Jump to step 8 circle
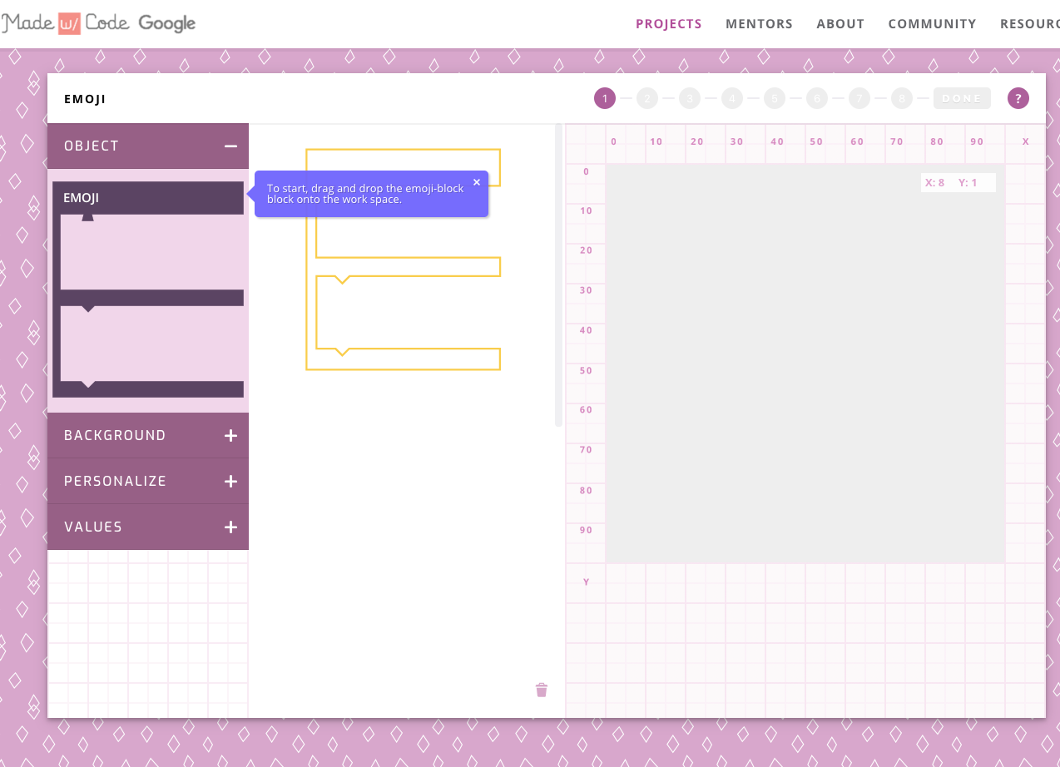Viewport: 1060px width, 767px height. pyautogui.click(x=902, y=98)
